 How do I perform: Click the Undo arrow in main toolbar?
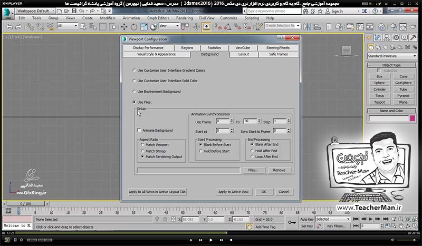(9, 27)
